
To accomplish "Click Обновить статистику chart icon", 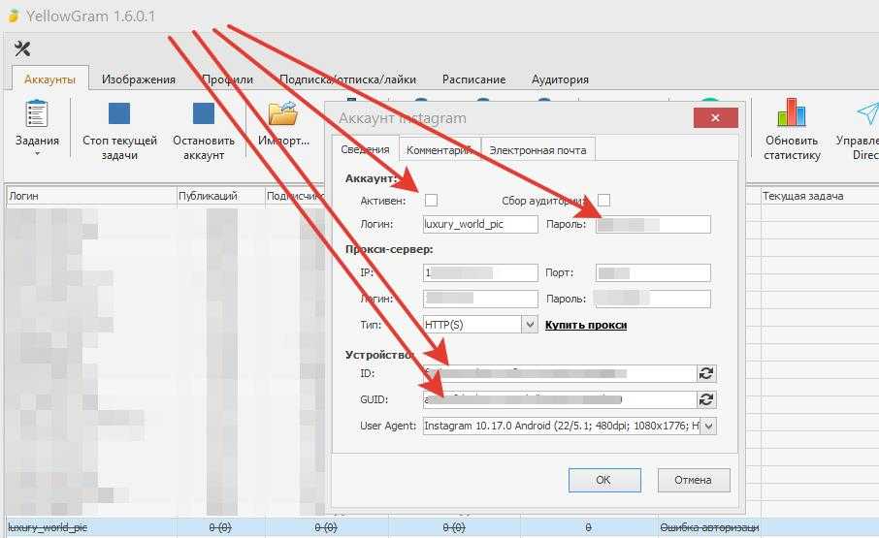I will [x=792, y=114].
